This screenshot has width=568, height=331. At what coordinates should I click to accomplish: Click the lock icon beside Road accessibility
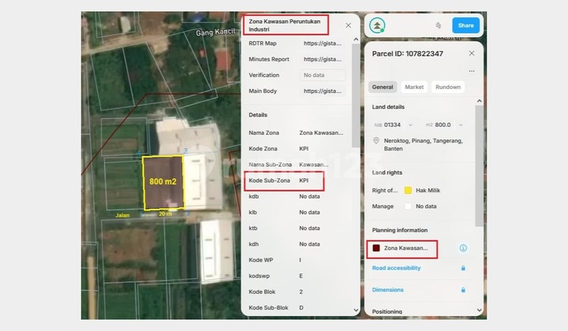coord(463,268)
